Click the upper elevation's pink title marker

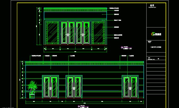[x=121, y=47]
